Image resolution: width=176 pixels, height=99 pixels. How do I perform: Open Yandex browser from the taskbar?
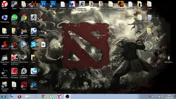59,97
